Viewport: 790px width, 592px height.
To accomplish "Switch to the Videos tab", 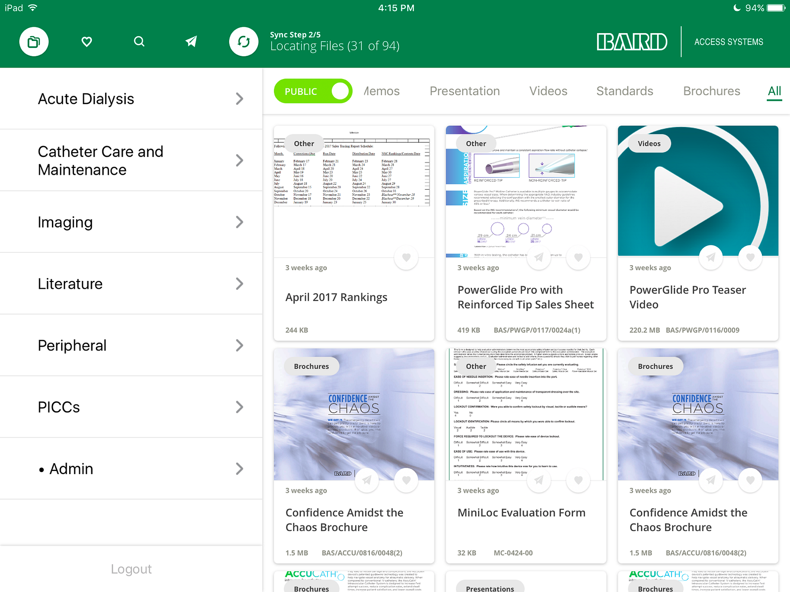I will [x=549, y=91].
